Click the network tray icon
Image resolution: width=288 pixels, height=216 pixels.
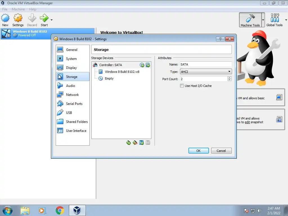click(x=253, y=211)
